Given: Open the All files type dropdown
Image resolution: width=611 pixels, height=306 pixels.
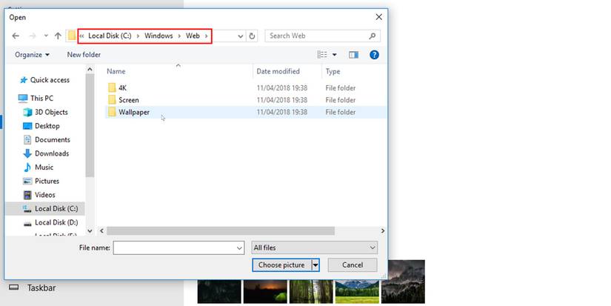Looking at the screenshot, I should [315, 248].
